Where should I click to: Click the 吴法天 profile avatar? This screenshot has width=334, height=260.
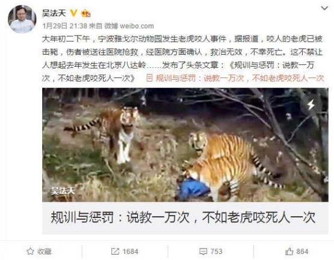22,19
